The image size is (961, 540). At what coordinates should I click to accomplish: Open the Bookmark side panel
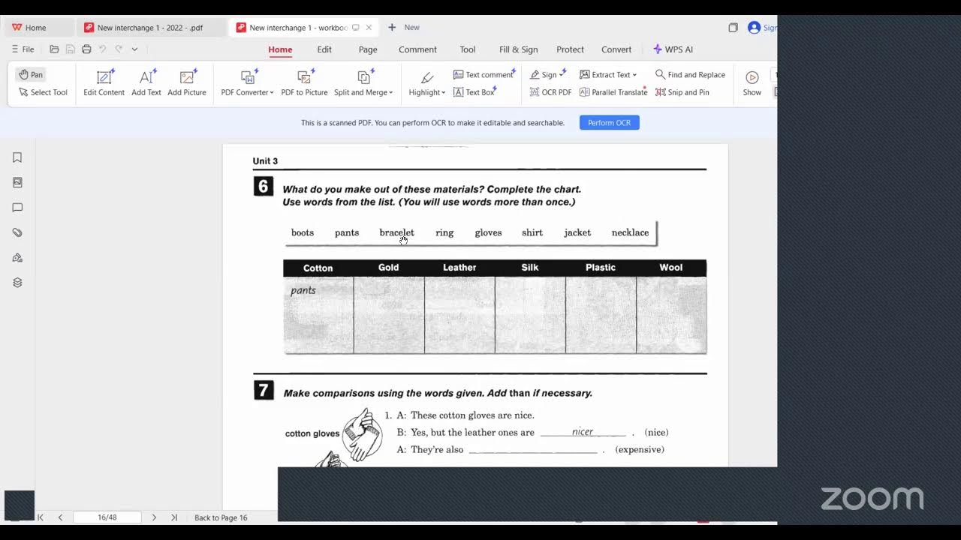click(x=17, y=157)
